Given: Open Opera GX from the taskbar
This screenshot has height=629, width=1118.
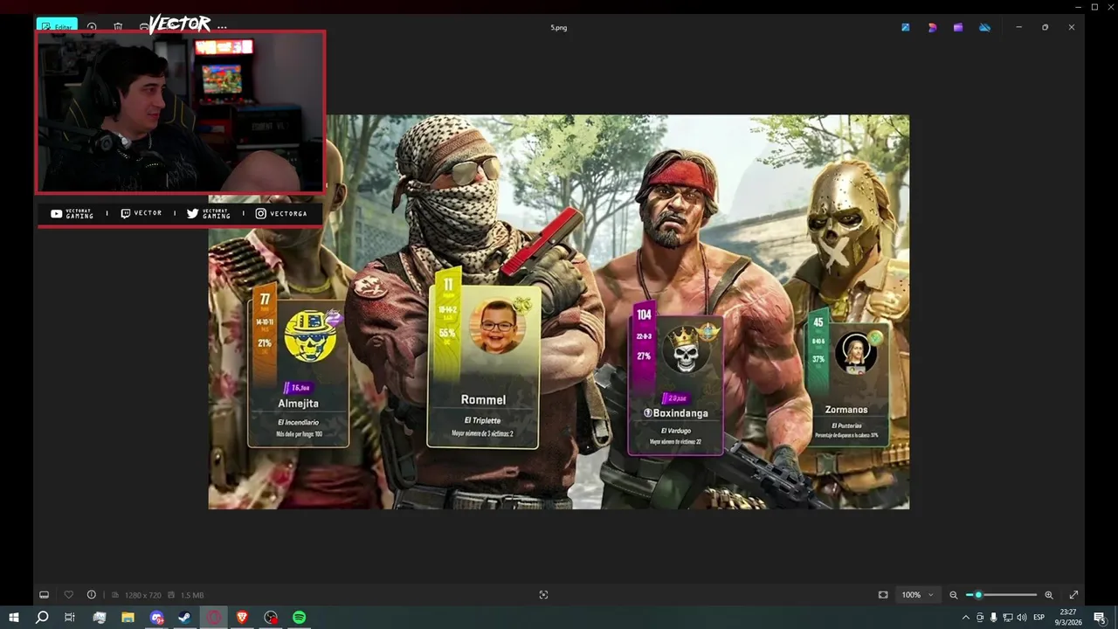Looking at the screenshot, I should point(213,618).
